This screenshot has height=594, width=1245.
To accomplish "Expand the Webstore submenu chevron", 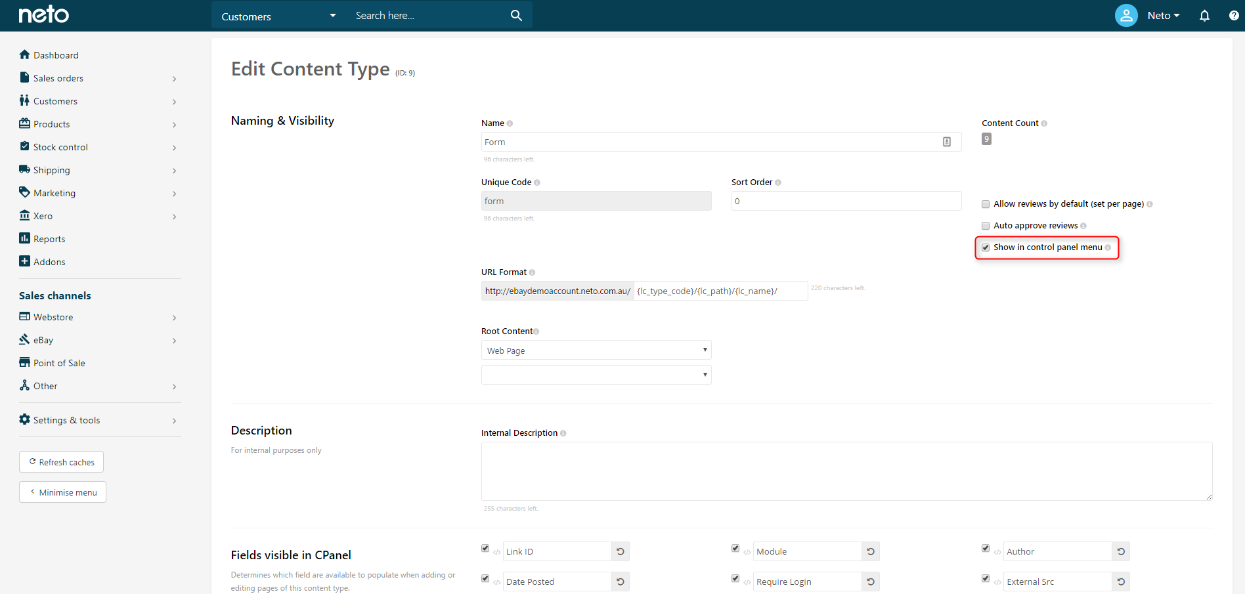I will coord(174,318).
